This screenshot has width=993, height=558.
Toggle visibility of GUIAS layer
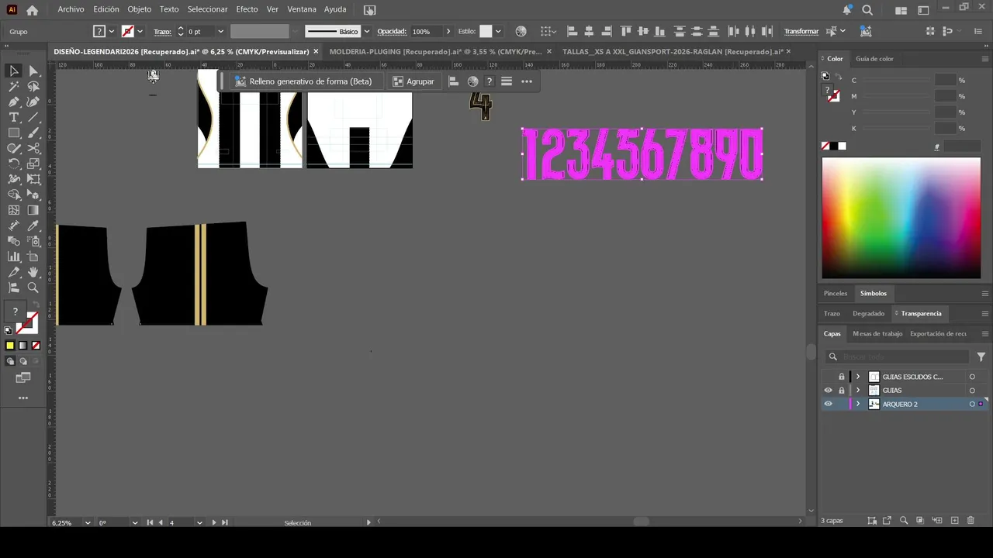click(x=828, y=391)
